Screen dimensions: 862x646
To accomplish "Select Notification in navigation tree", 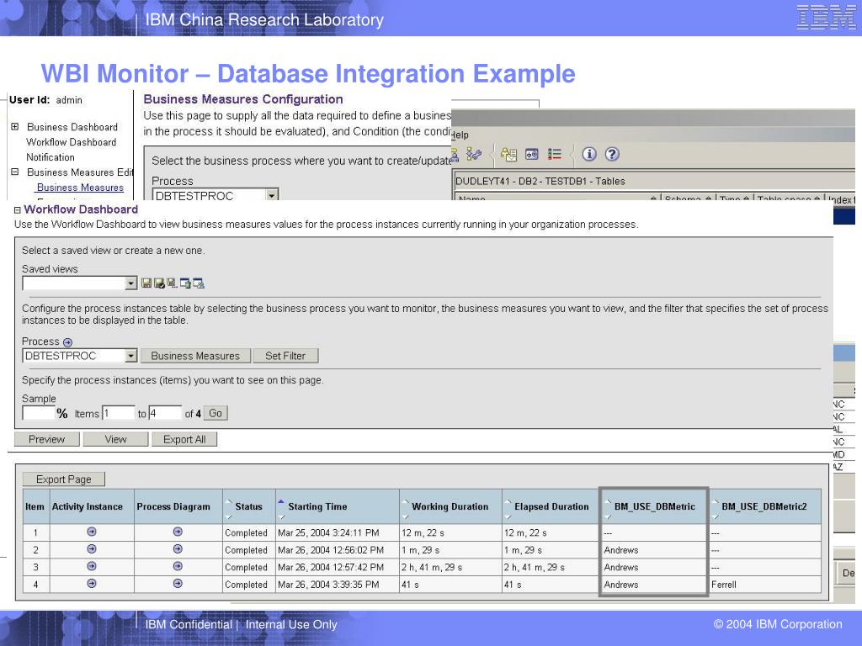I will [x=51, y=157].
